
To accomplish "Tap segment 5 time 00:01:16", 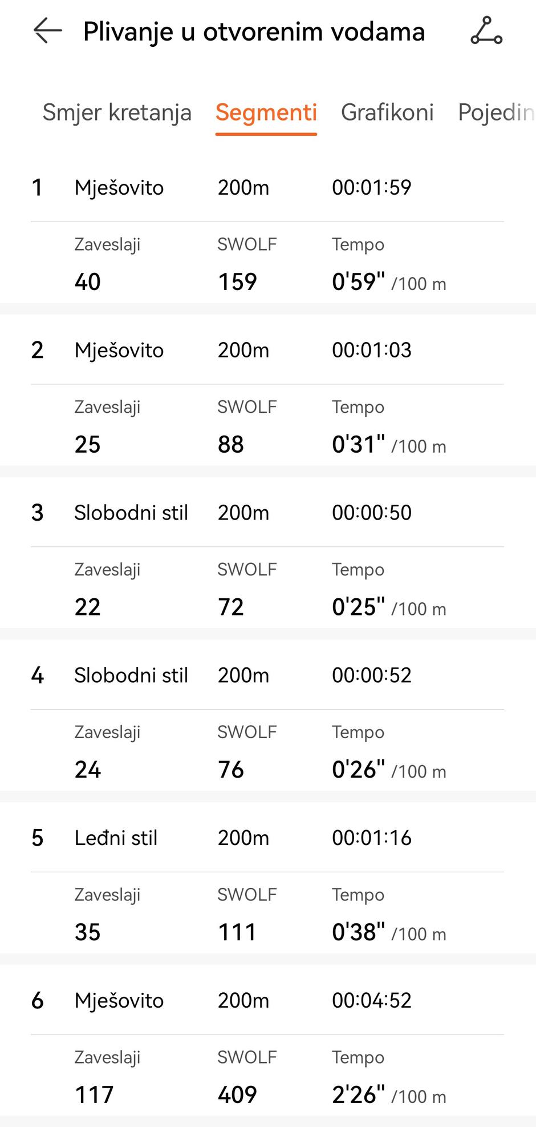I will [x=372, y=838].
